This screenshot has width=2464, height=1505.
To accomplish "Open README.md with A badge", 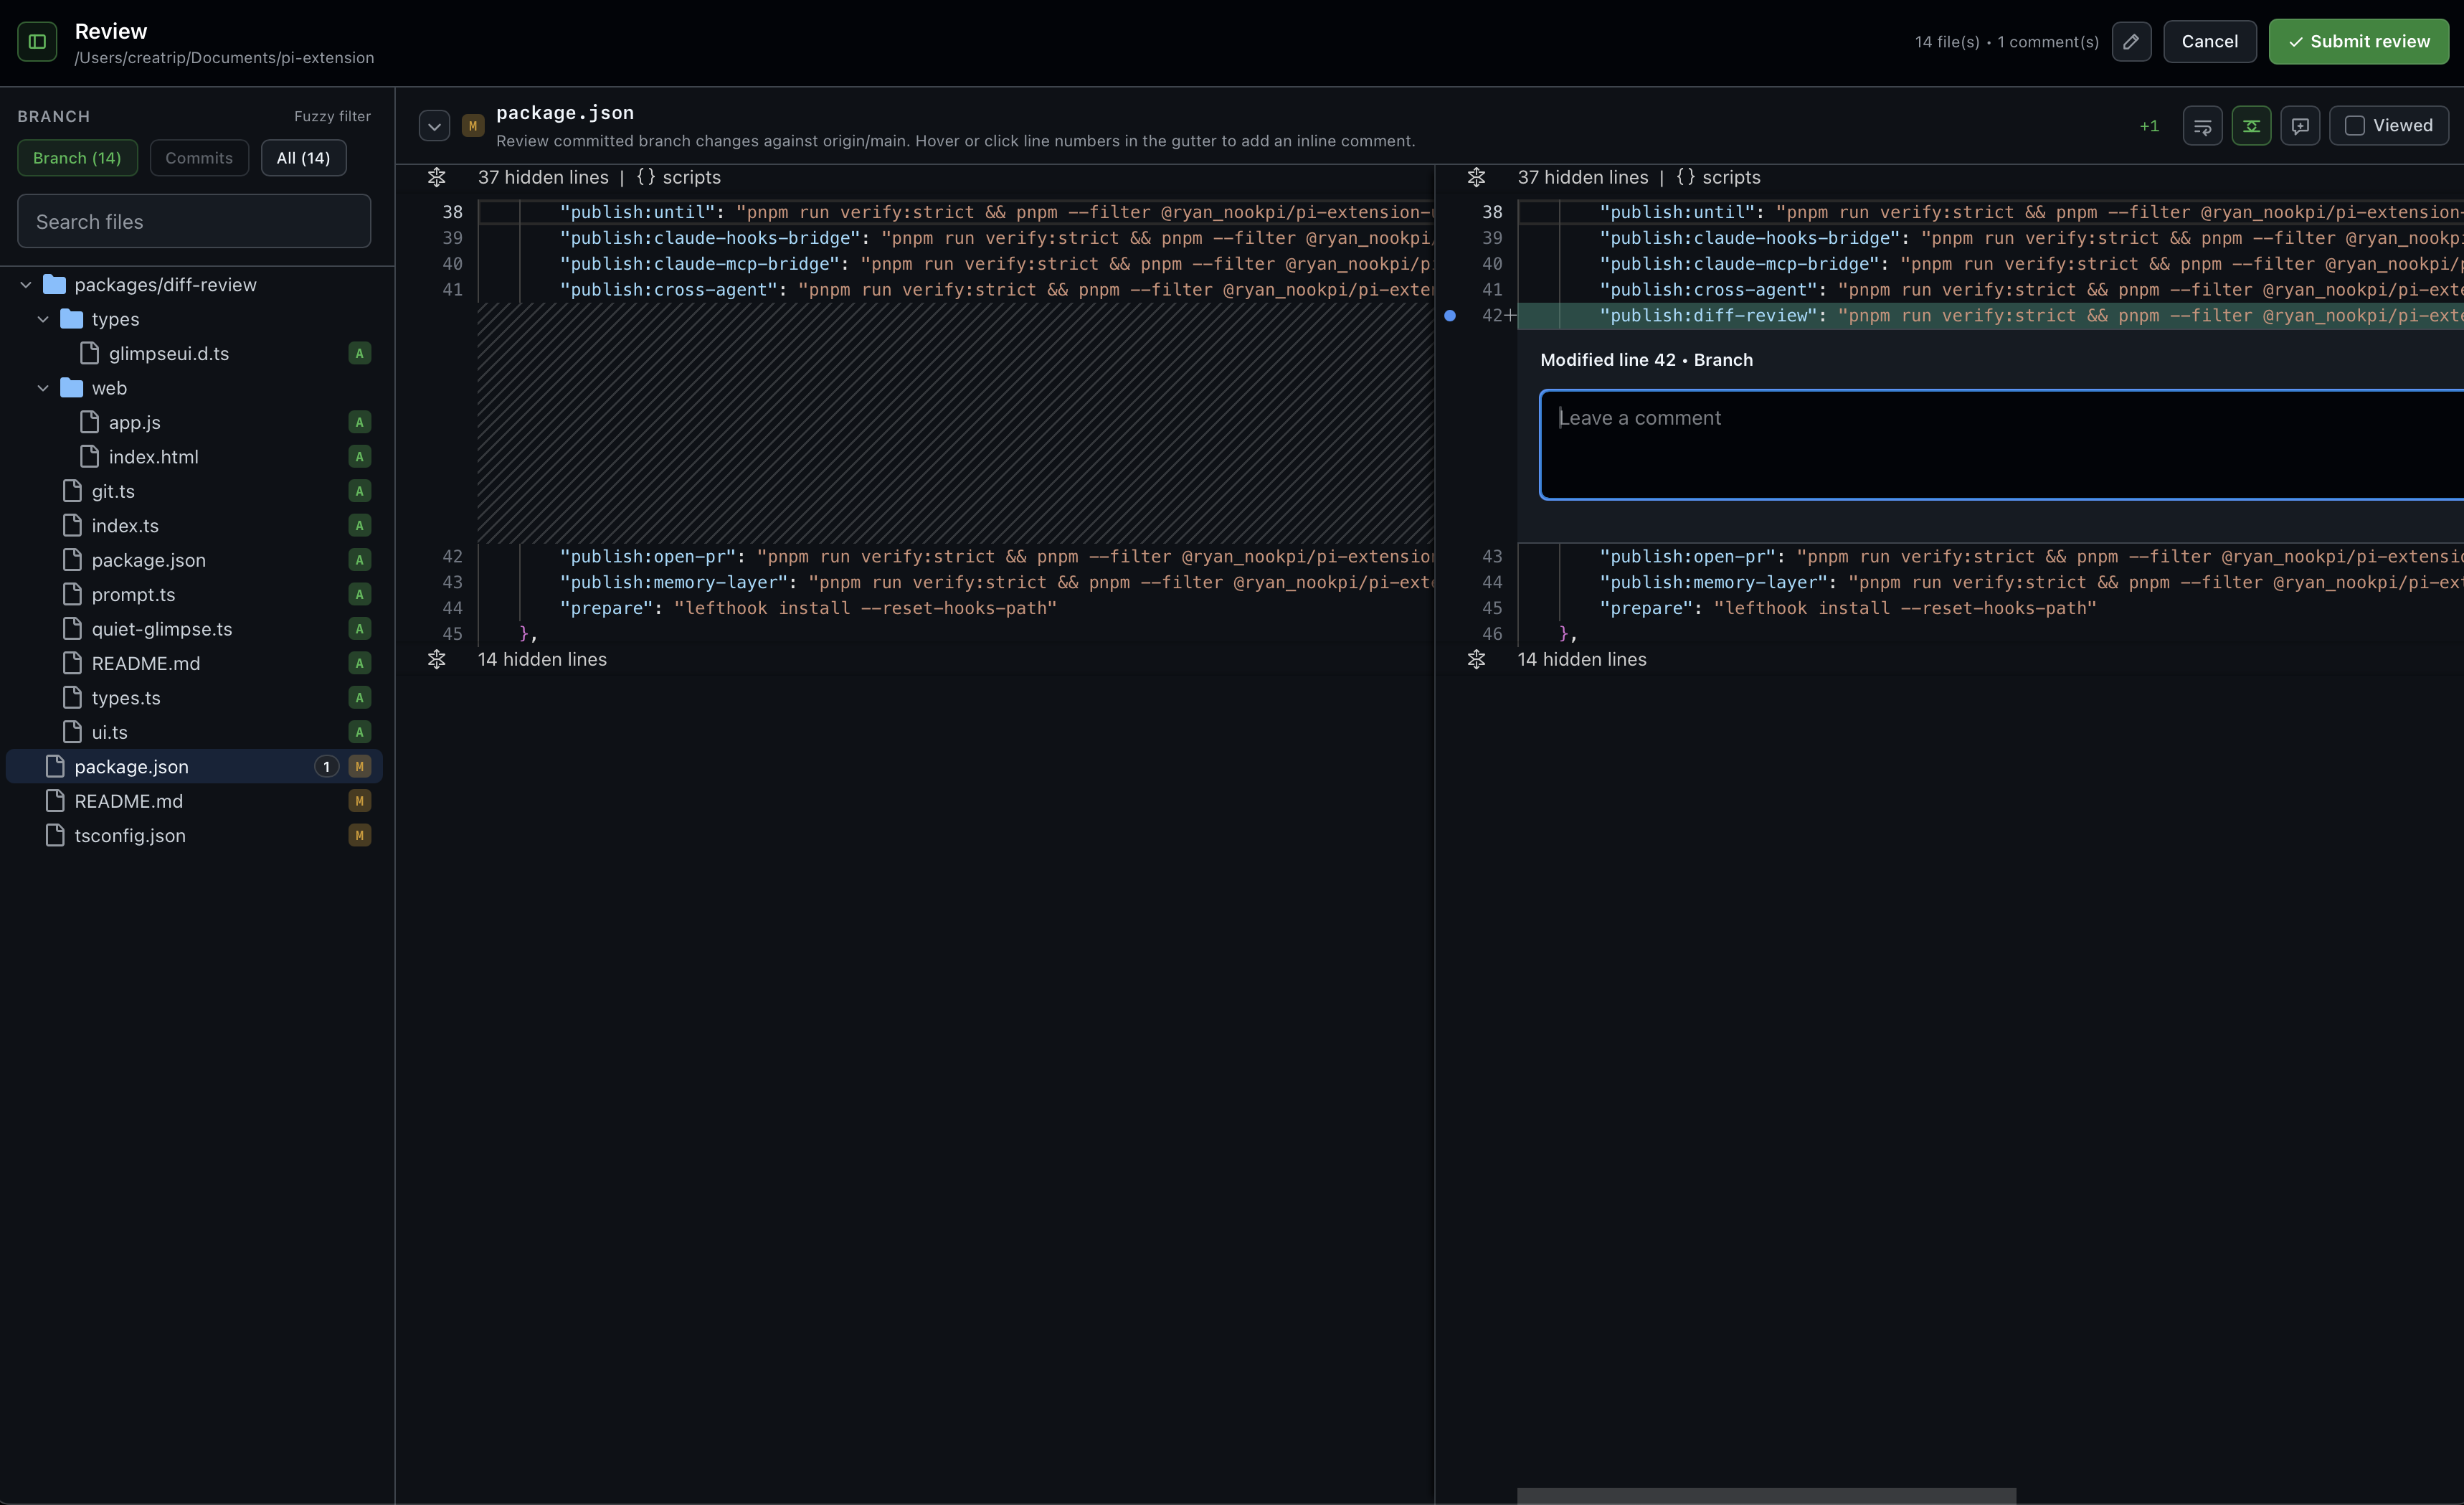I will tap(146, 664).
